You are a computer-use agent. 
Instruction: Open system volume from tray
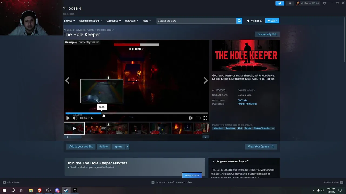(322, 190)
